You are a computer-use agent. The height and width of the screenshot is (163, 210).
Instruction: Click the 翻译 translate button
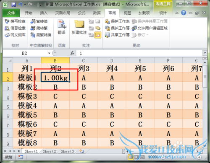click(x=62, y=27)
